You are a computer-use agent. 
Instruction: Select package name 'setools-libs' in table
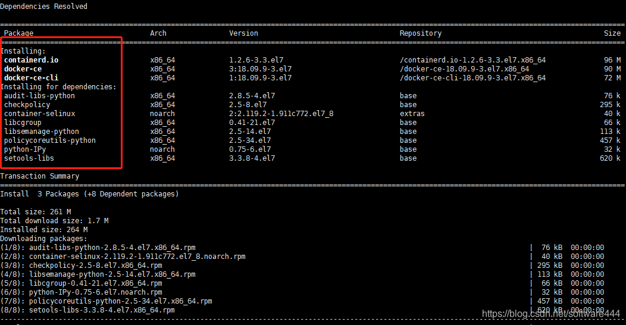[x=29, y=158]
